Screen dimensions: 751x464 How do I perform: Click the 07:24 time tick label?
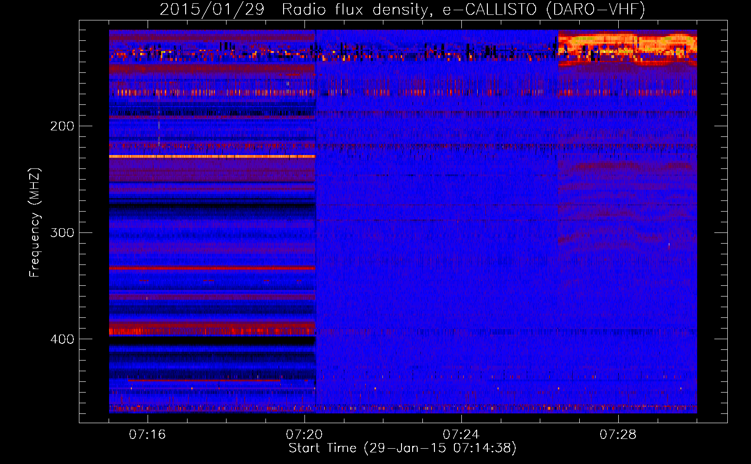461,435
